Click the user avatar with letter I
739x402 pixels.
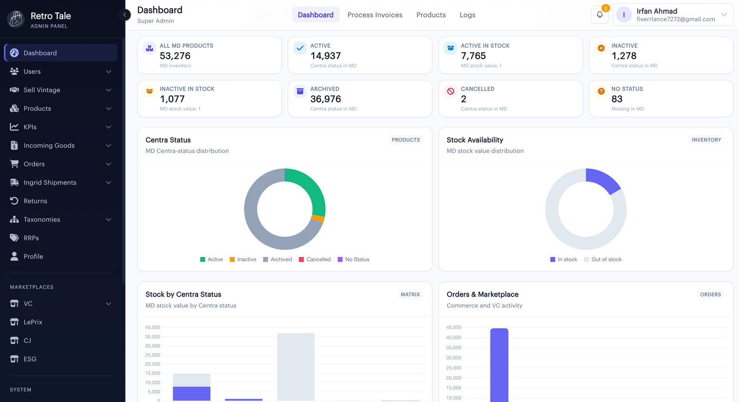point(624,15)
